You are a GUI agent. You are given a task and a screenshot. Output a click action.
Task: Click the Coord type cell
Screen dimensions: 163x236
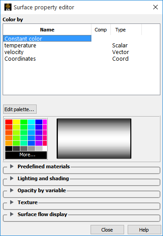coord(121,58)
